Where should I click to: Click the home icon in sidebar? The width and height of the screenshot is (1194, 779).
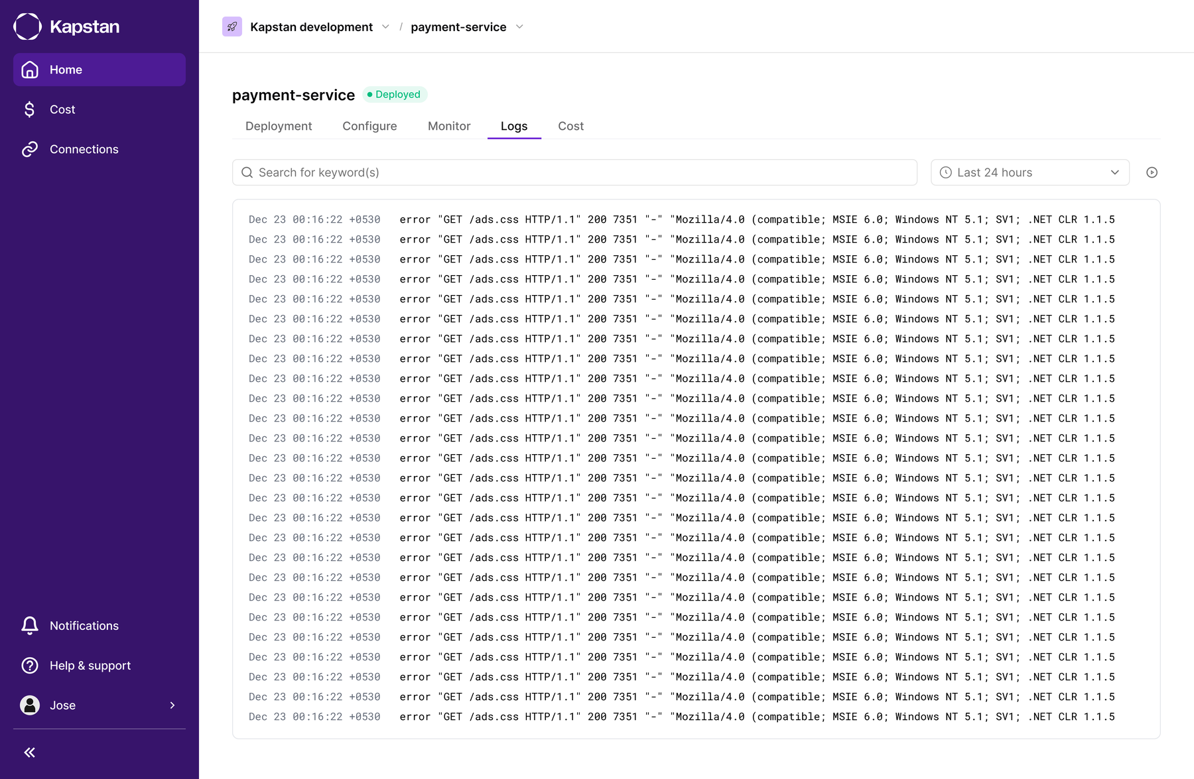pos(30,70)
